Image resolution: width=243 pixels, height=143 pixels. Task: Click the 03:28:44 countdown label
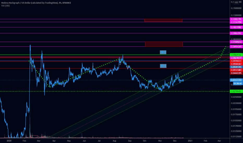pyautogui.click(x=238, y=83)
